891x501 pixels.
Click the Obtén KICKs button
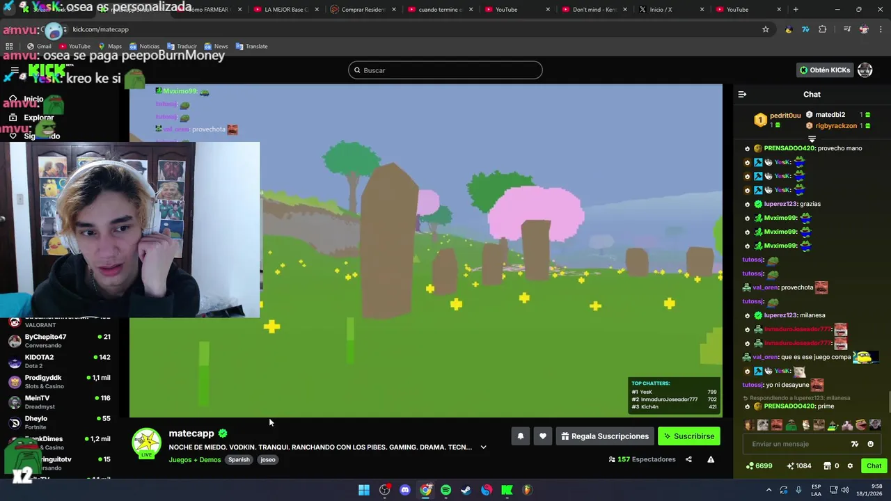point(825,70)
